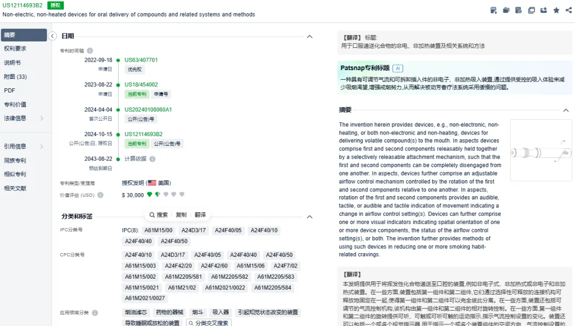Click CPC tag A24F7/02
This screenshot has height=326, width=575.
click(286, 266)
